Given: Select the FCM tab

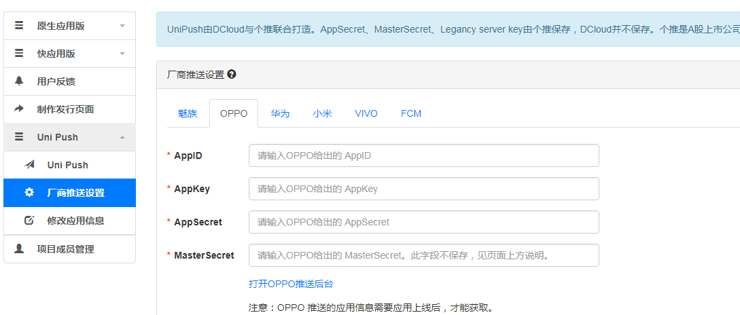Looking at the screenshot, I should point(411,113).
